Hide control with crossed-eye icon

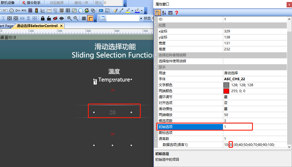(x=55, y=18)
